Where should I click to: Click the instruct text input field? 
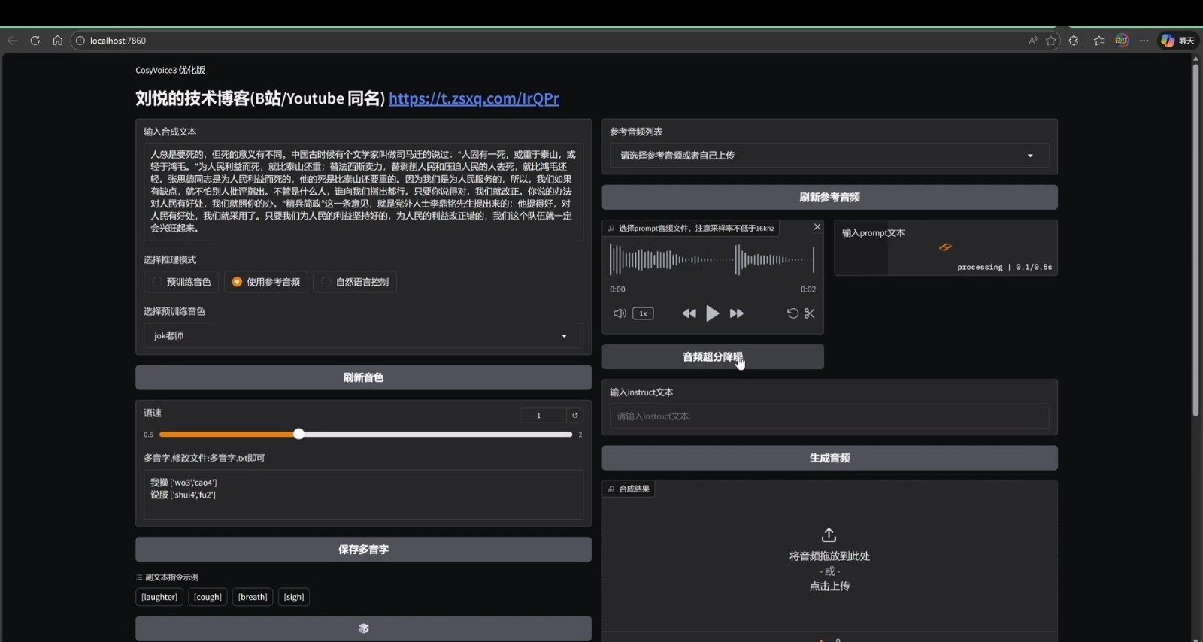click(x=829, y=416)
